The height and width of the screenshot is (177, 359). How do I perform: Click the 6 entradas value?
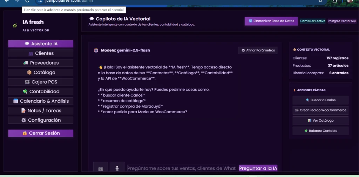(339, 73)
